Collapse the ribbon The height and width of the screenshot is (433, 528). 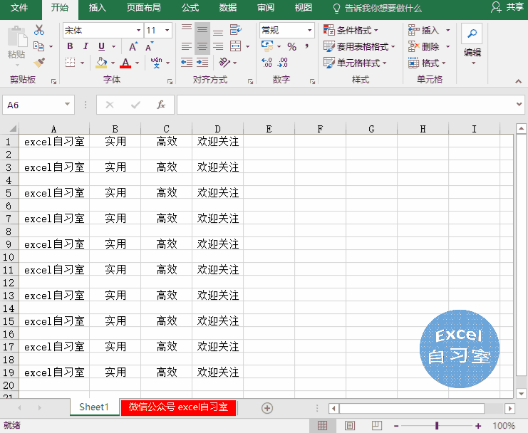[x=518, y=81]
